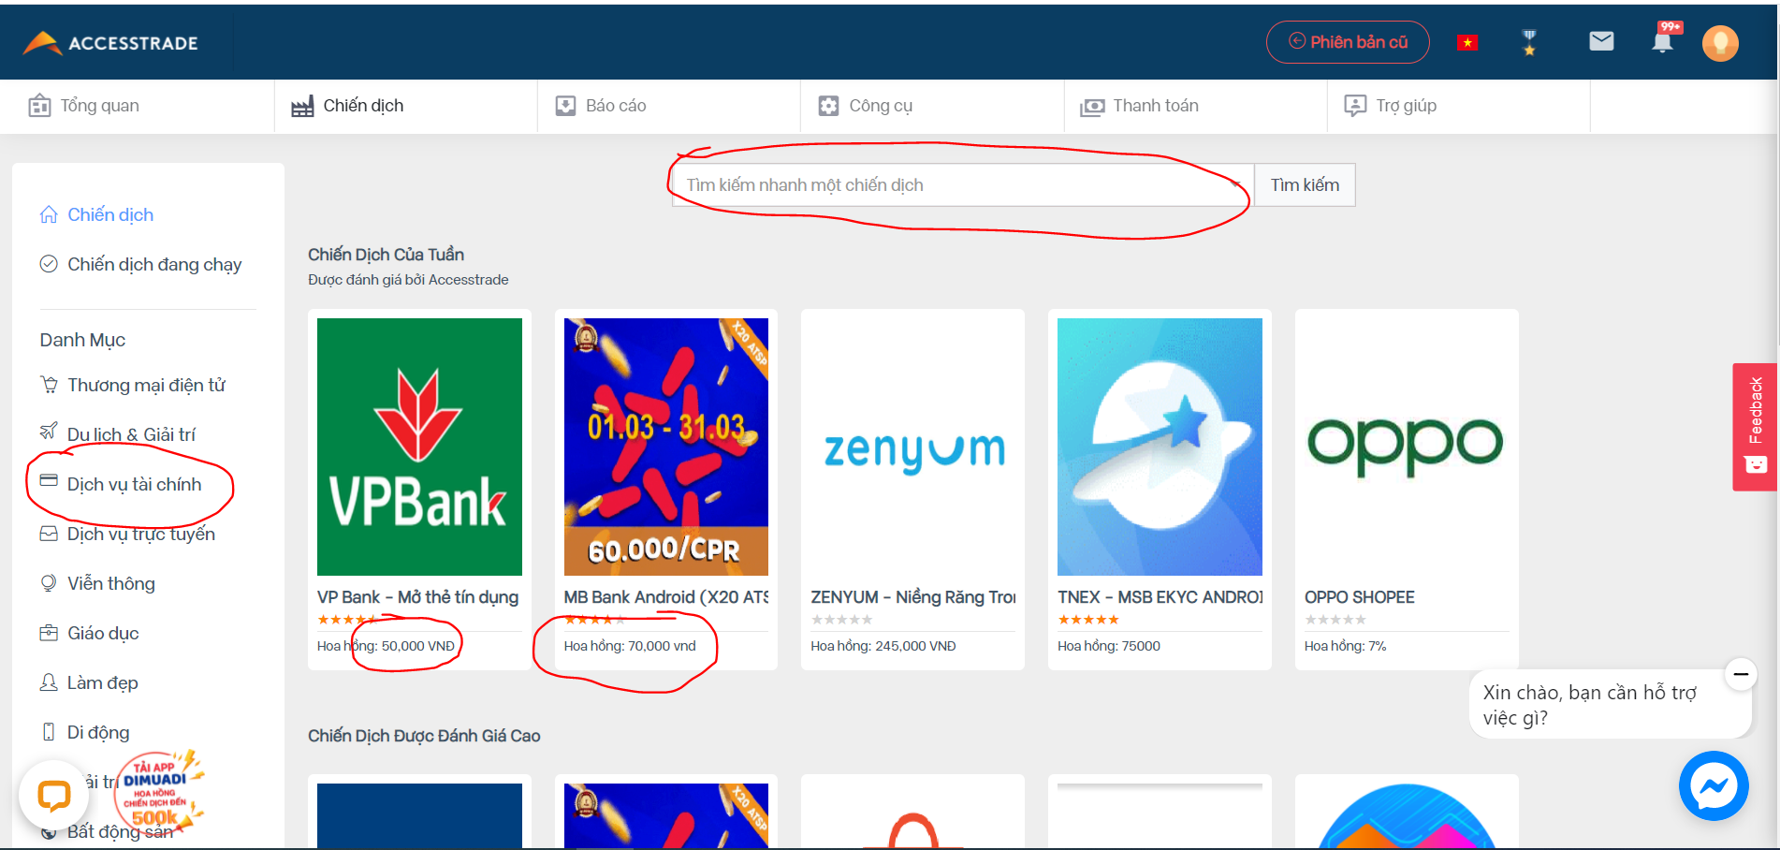Viewport: 1780px width, 850px height.
Task: Click the shopping cart icon beside Thương mại điện tử
Action: (49, 384)
